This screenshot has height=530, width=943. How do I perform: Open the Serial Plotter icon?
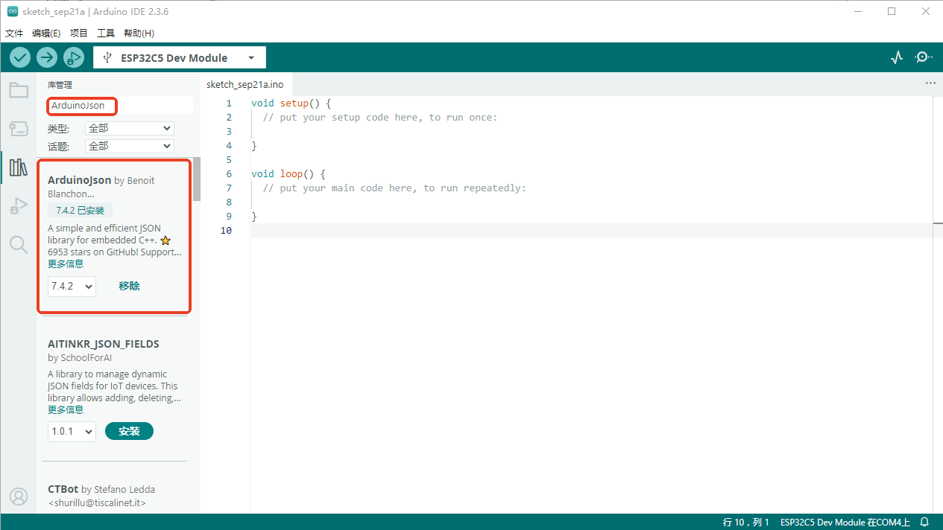click(897, 57)
